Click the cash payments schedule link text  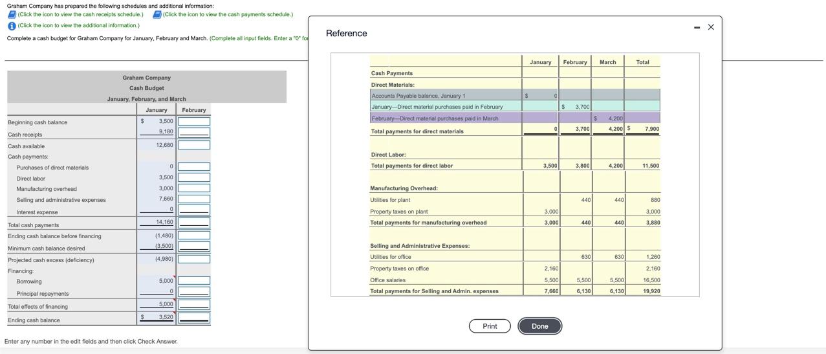[x=228, y=14]
